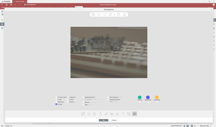Undo the last photo edit
Viewport: 216px width, 127px height.
click(x=99, y=14)
